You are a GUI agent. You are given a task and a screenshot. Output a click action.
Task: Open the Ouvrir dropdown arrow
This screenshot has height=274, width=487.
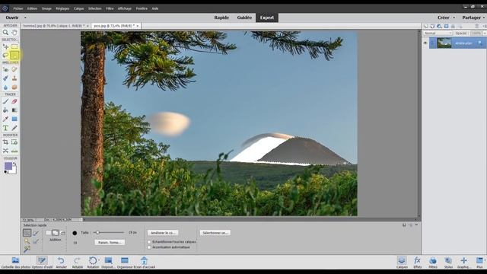(x=25, y=18)
